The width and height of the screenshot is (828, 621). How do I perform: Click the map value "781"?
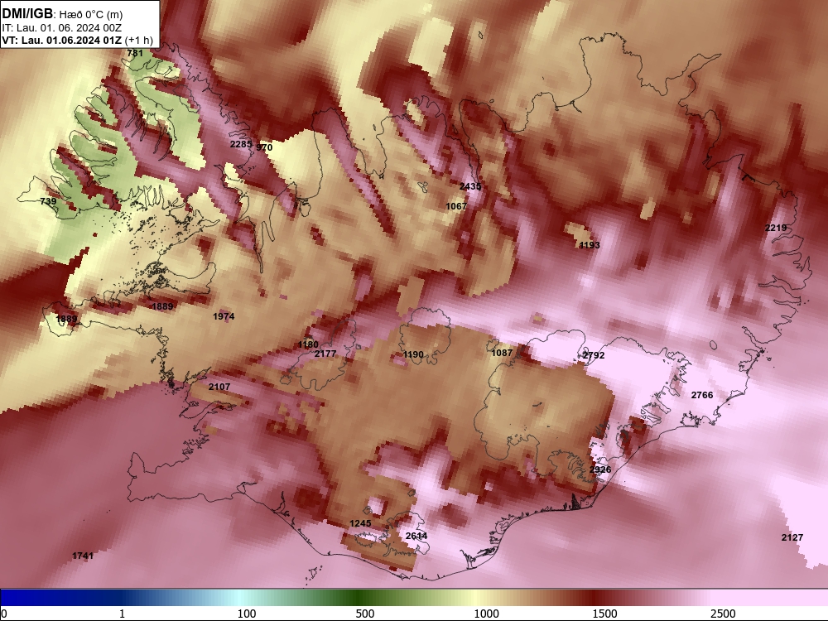point(135,53)
